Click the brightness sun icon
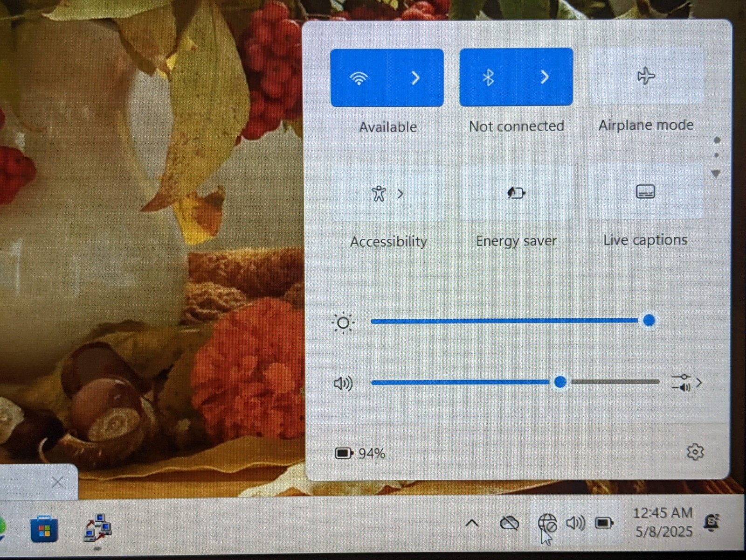The width and height of the screenshot is (746, 560). [x=343, y=322]
